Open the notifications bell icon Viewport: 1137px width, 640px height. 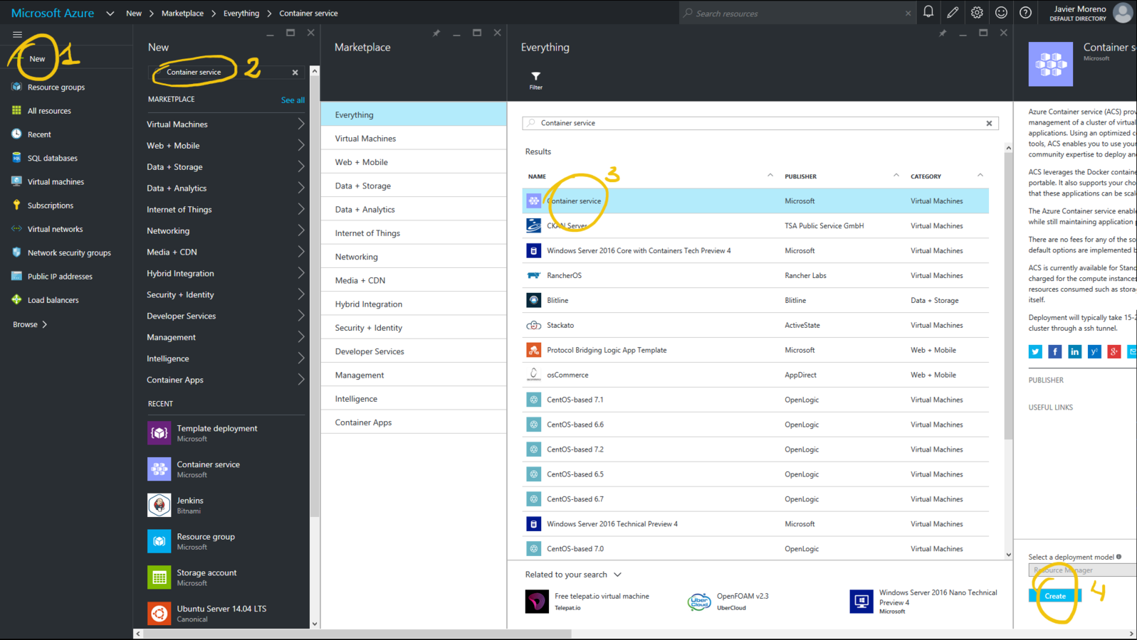coord(928,12)
